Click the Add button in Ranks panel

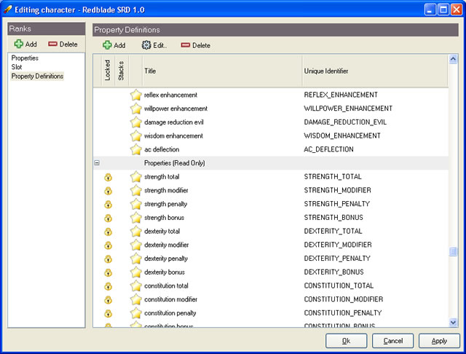pos(25,44)
